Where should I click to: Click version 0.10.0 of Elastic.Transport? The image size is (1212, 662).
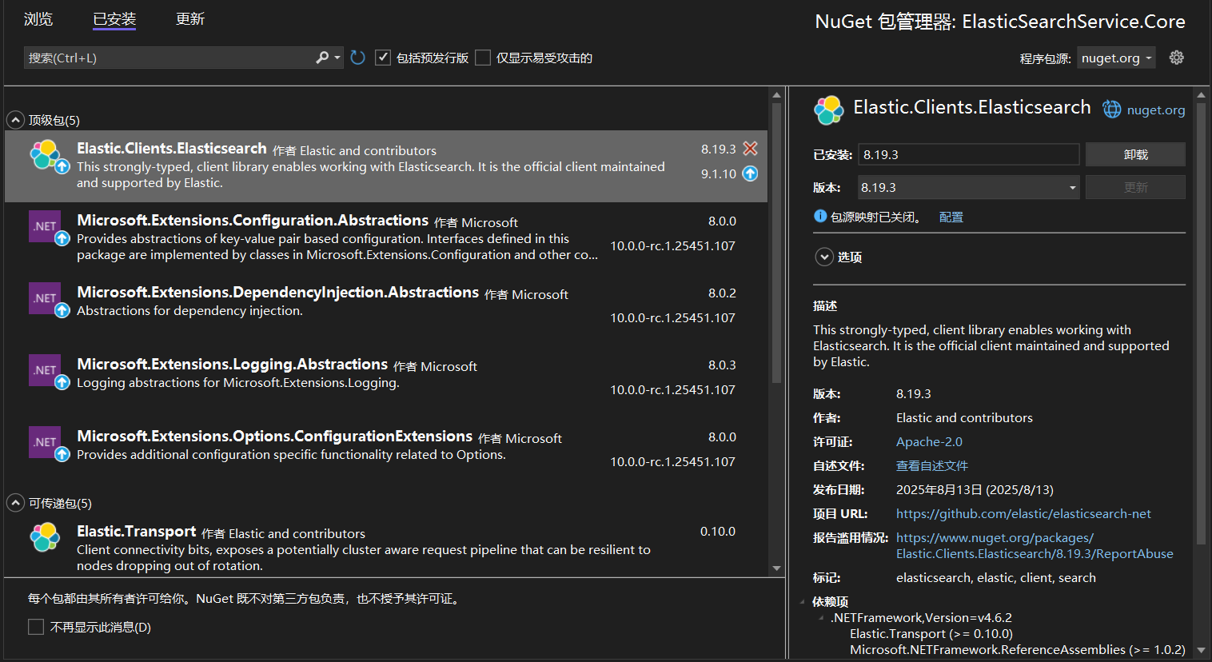(x=718, y=531)
